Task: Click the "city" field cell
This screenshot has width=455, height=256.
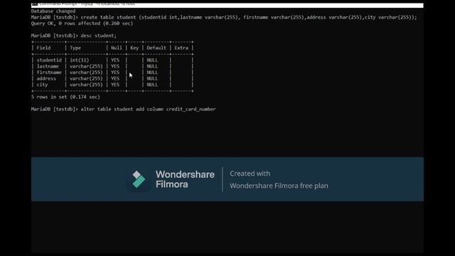Action: 42,85
